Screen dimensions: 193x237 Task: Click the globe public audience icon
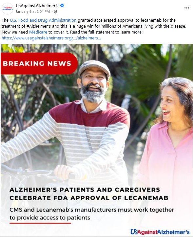[x=55, y=12]
